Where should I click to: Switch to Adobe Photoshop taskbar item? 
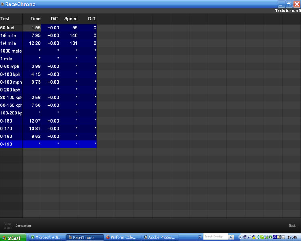pos(160,237)
